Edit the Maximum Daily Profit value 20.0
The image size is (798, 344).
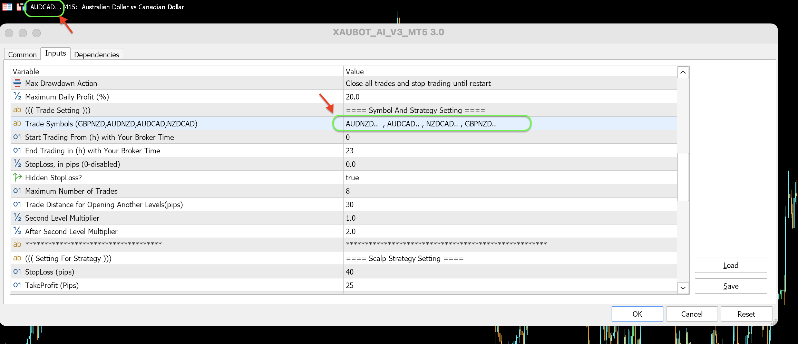tap(510, 97)
